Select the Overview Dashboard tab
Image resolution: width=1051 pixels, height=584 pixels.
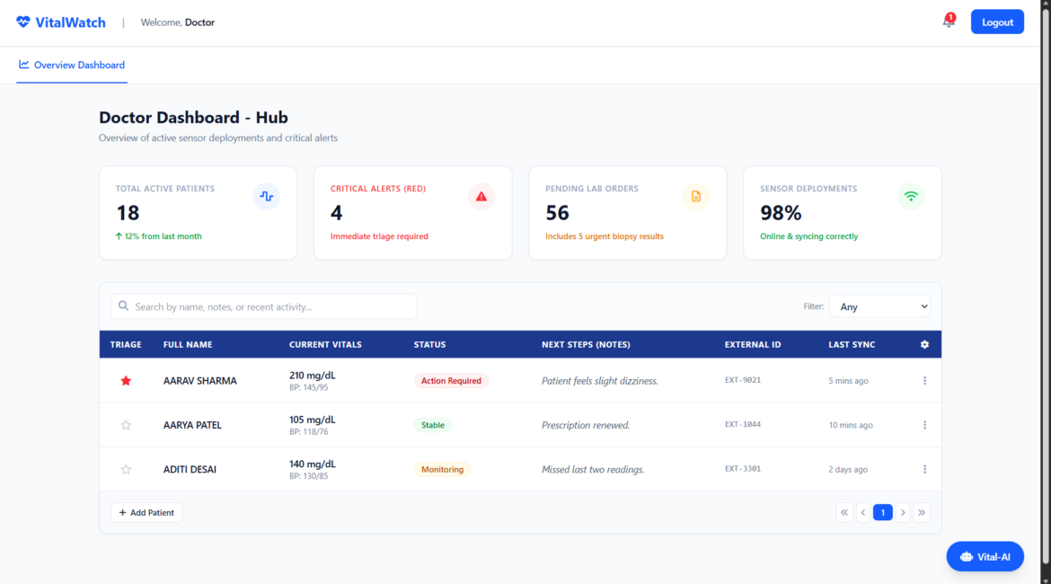pos(72,65)
